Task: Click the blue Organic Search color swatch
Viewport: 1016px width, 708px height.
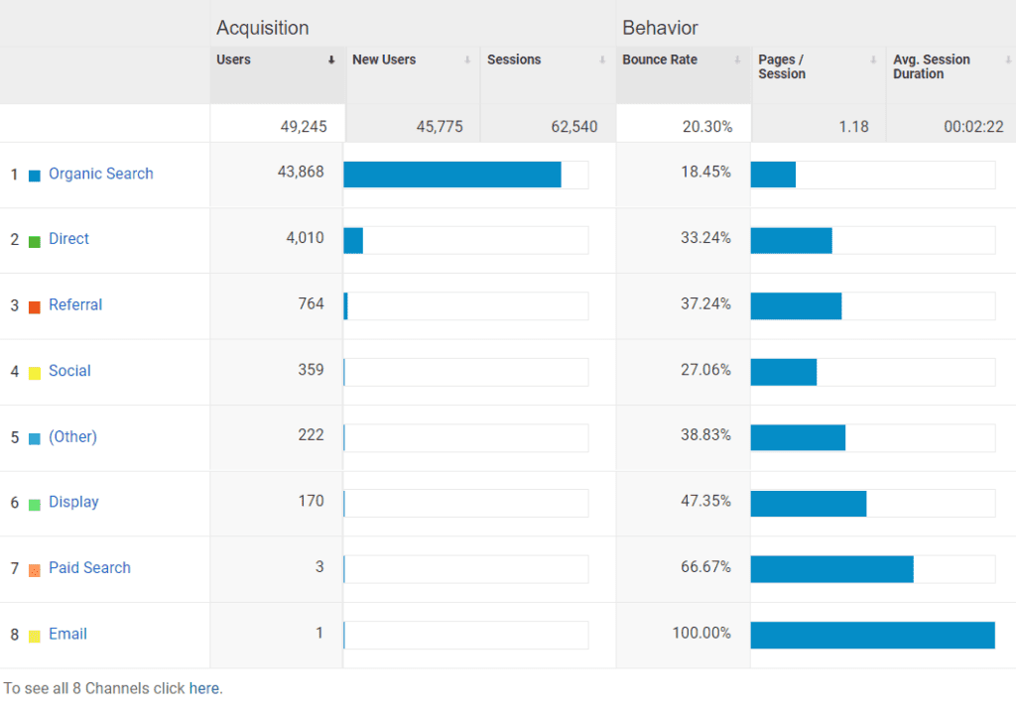Action: coord(35,176)
